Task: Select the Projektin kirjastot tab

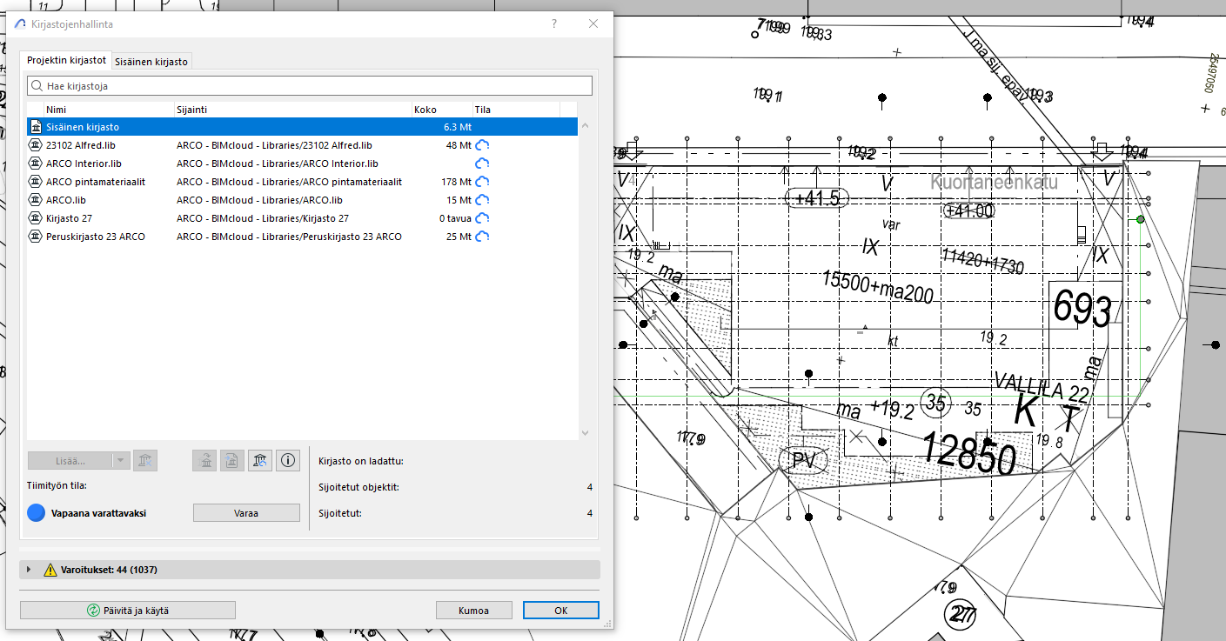Action: pos(66,61)
